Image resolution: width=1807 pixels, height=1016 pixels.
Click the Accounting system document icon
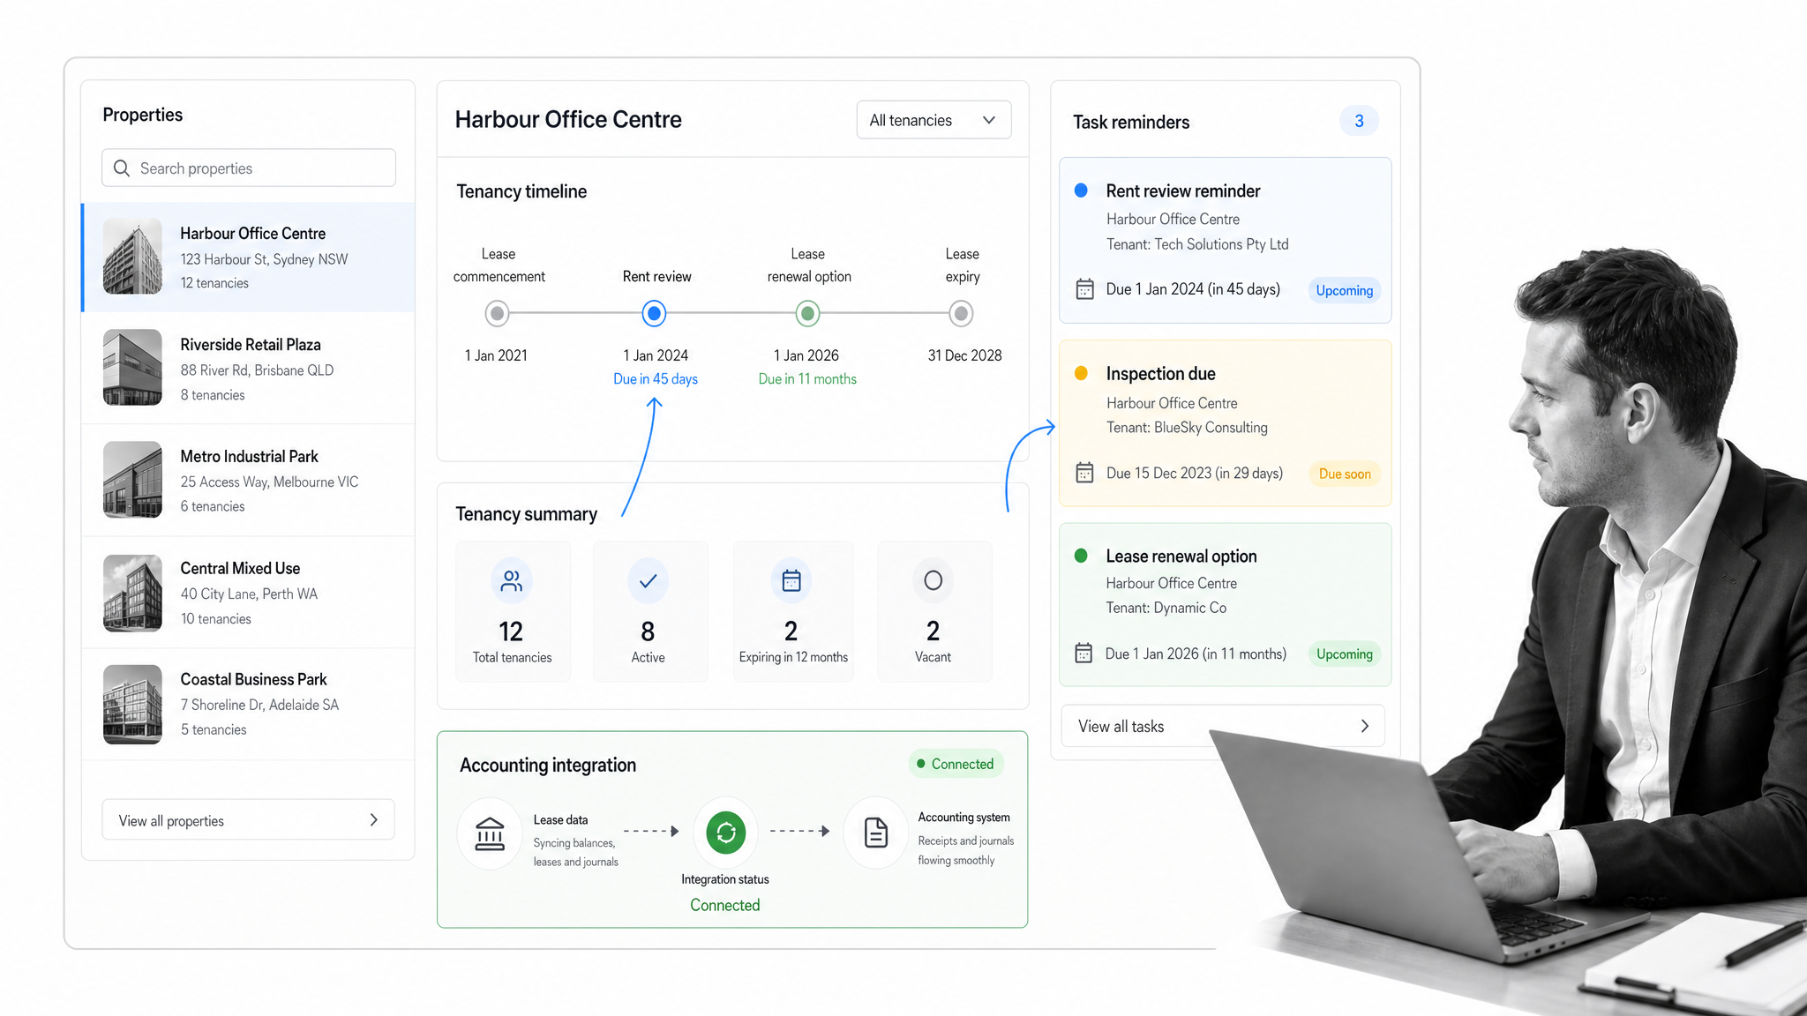[875, 833]
